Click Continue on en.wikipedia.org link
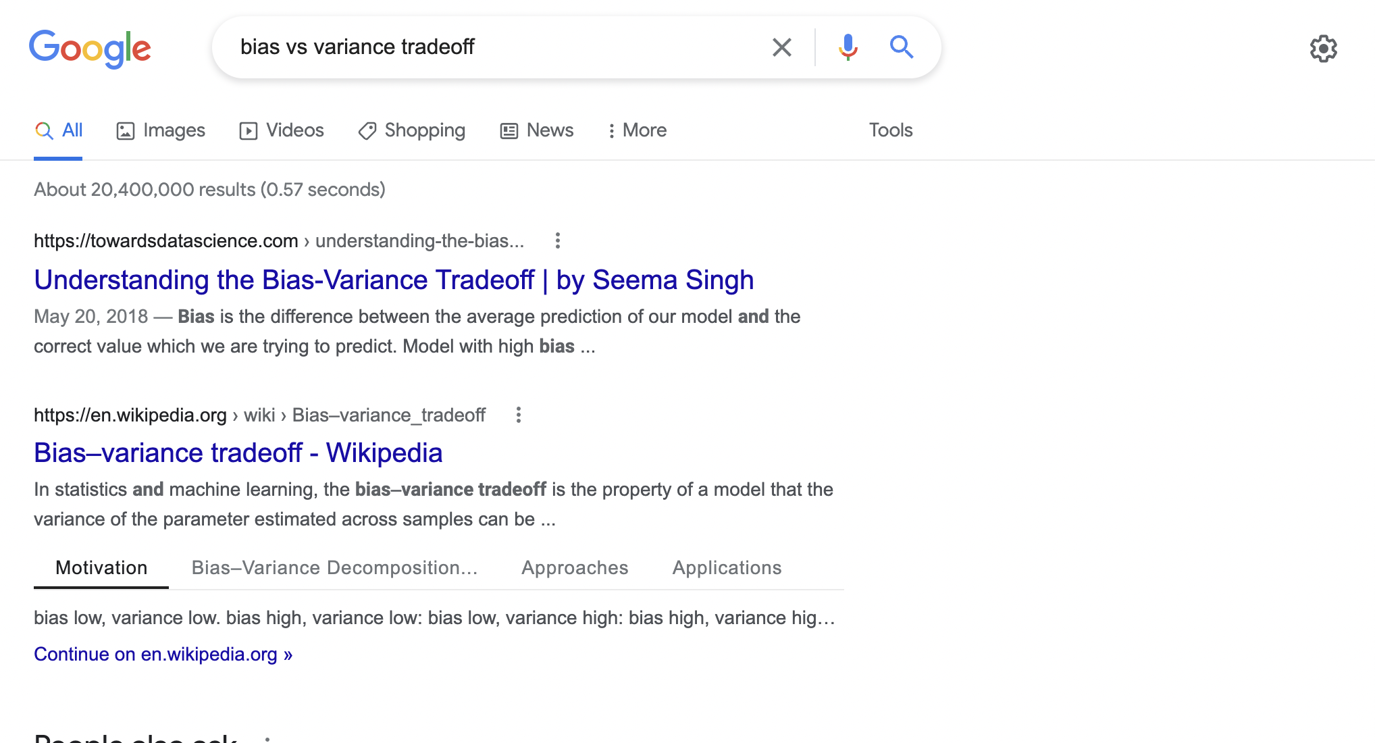This screenshot has height=743, width=1375. [x=163, y=655]
